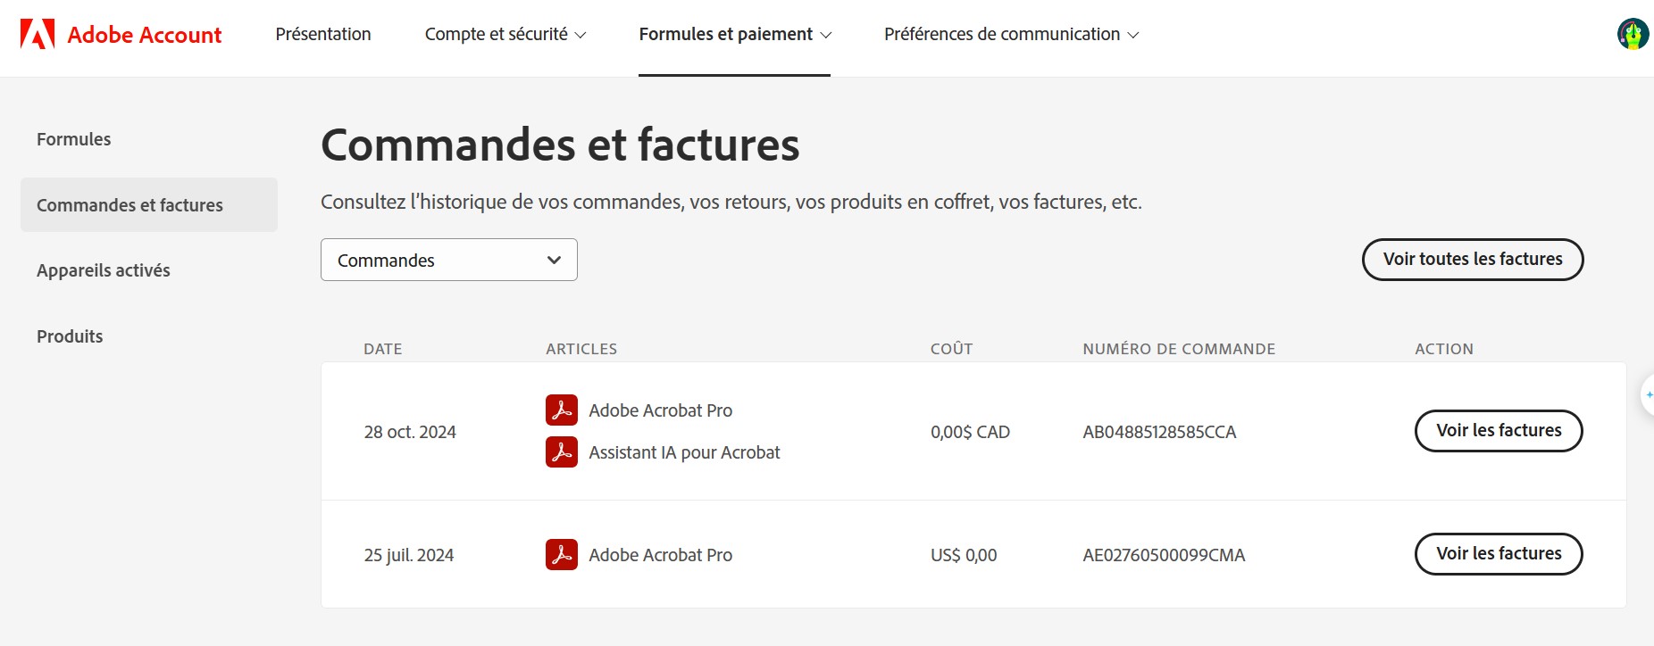Image resolution: width=1654 pixels, height=646 pixels.
Task: Switch to the Formules et paiement section
Action: tap(727, 35)
